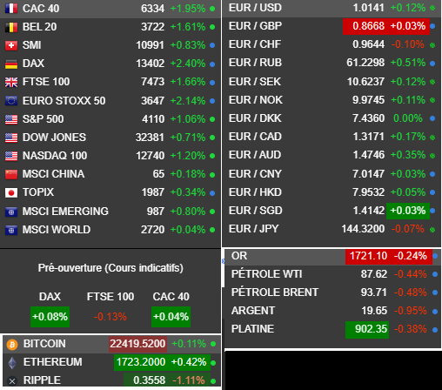This screenshot has height=390, width=442.
Task: Click the -0.10% change on EUR / CHF
Action: click(408, 44)
